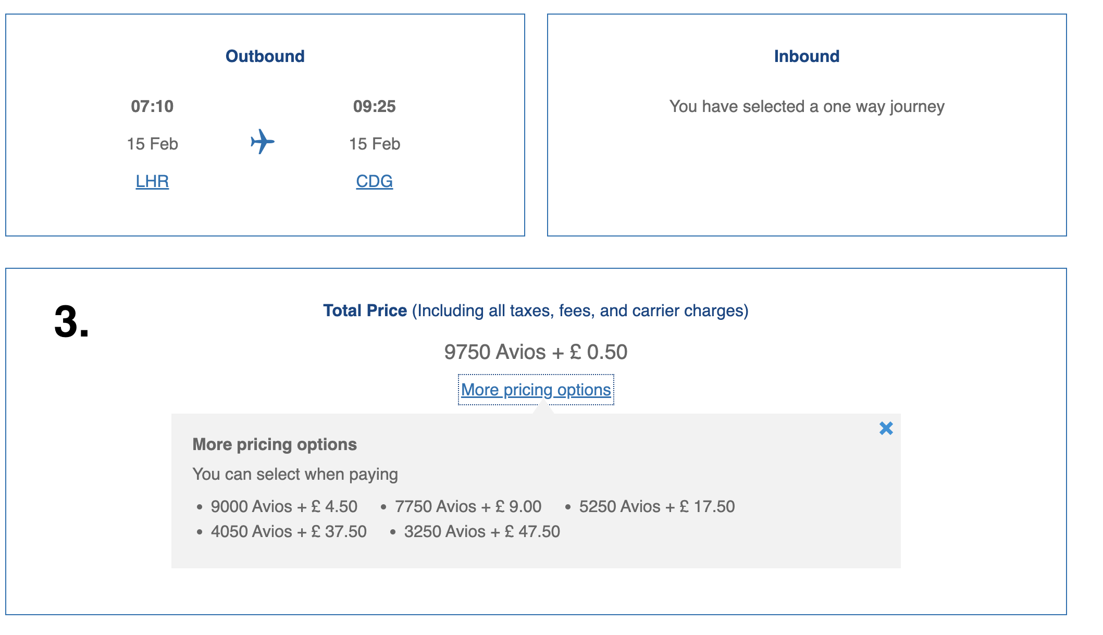Open the CDG airport link

pyautogui.click(x=374, y=181)
